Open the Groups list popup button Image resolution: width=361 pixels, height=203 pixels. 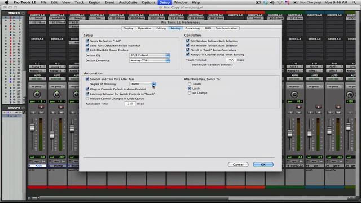[23, 108]
